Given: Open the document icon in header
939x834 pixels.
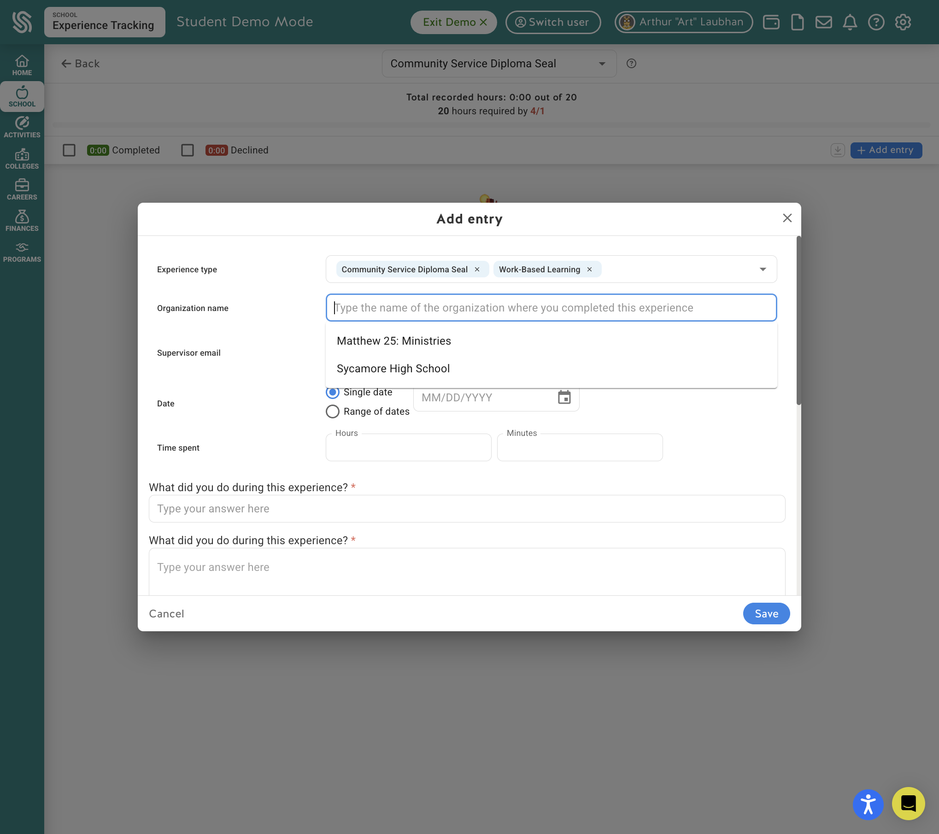Looking at the screenshot, I should [797, 22].
